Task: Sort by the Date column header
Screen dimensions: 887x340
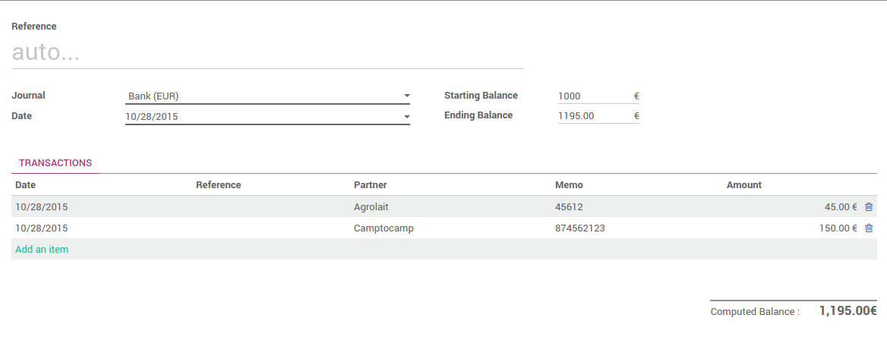Action: click(x=26, y=185)
